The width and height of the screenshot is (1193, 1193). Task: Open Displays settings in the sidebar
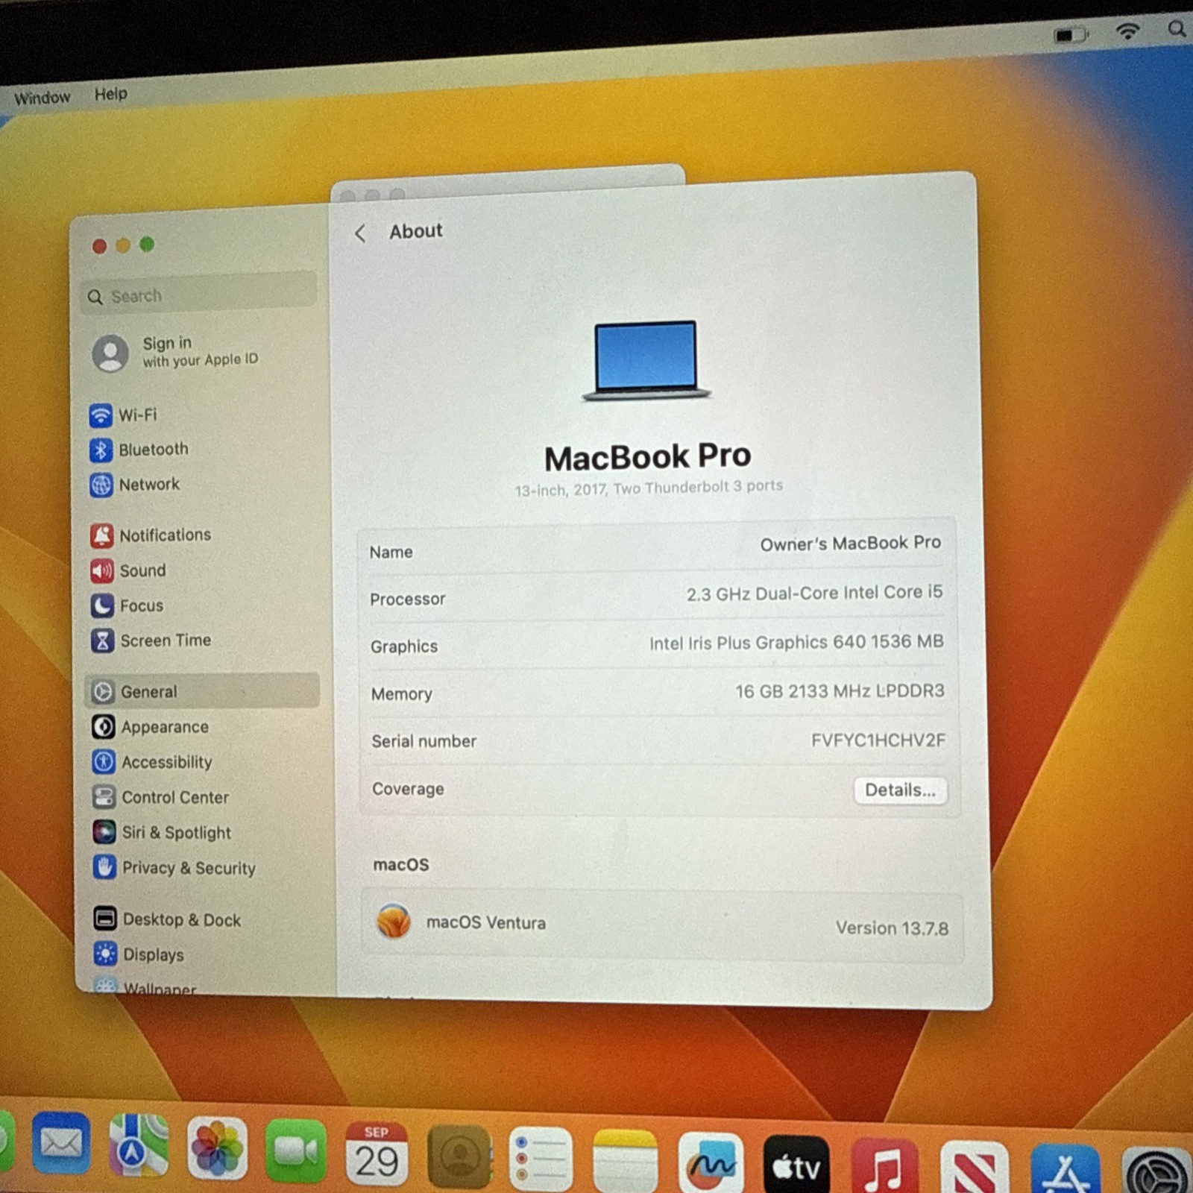(139, 954)
